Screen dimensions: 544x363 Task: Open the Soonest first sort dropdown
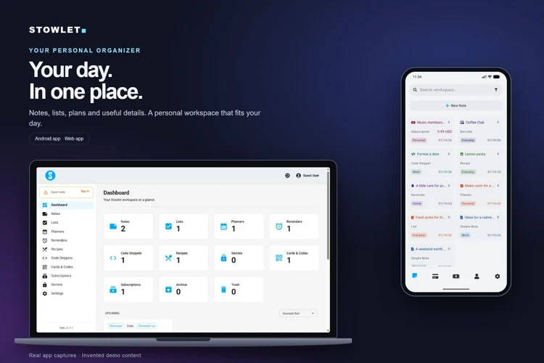click(x=298, y=314)
